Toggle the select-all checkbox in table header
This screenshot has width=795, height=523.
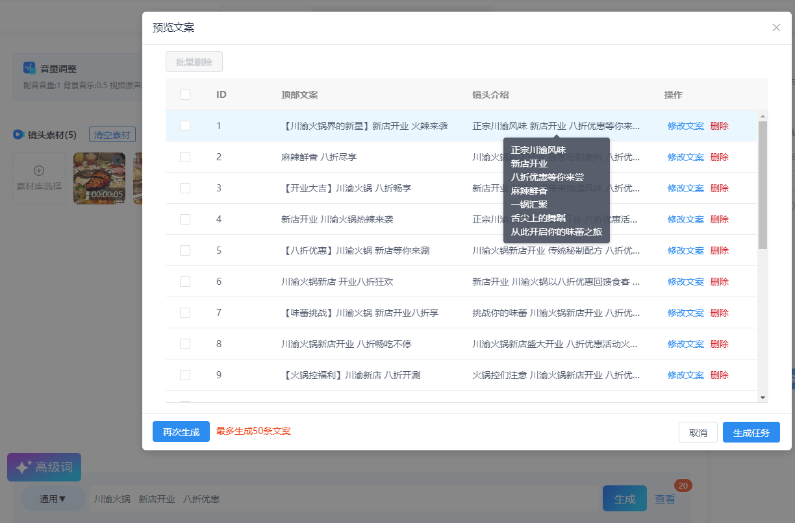[x=185, y=95]
